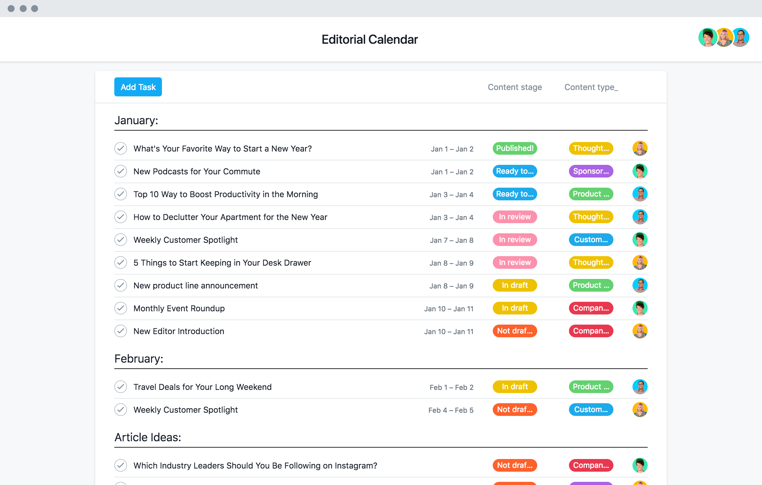This screenshot has width=762, height=485.
Task: Select the February section header
Action: pyautogui.click(x=138, y=357)
